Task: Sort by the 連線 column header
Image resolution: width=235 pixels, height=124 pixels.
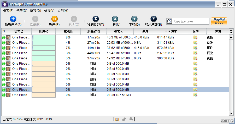Action: 218,32
